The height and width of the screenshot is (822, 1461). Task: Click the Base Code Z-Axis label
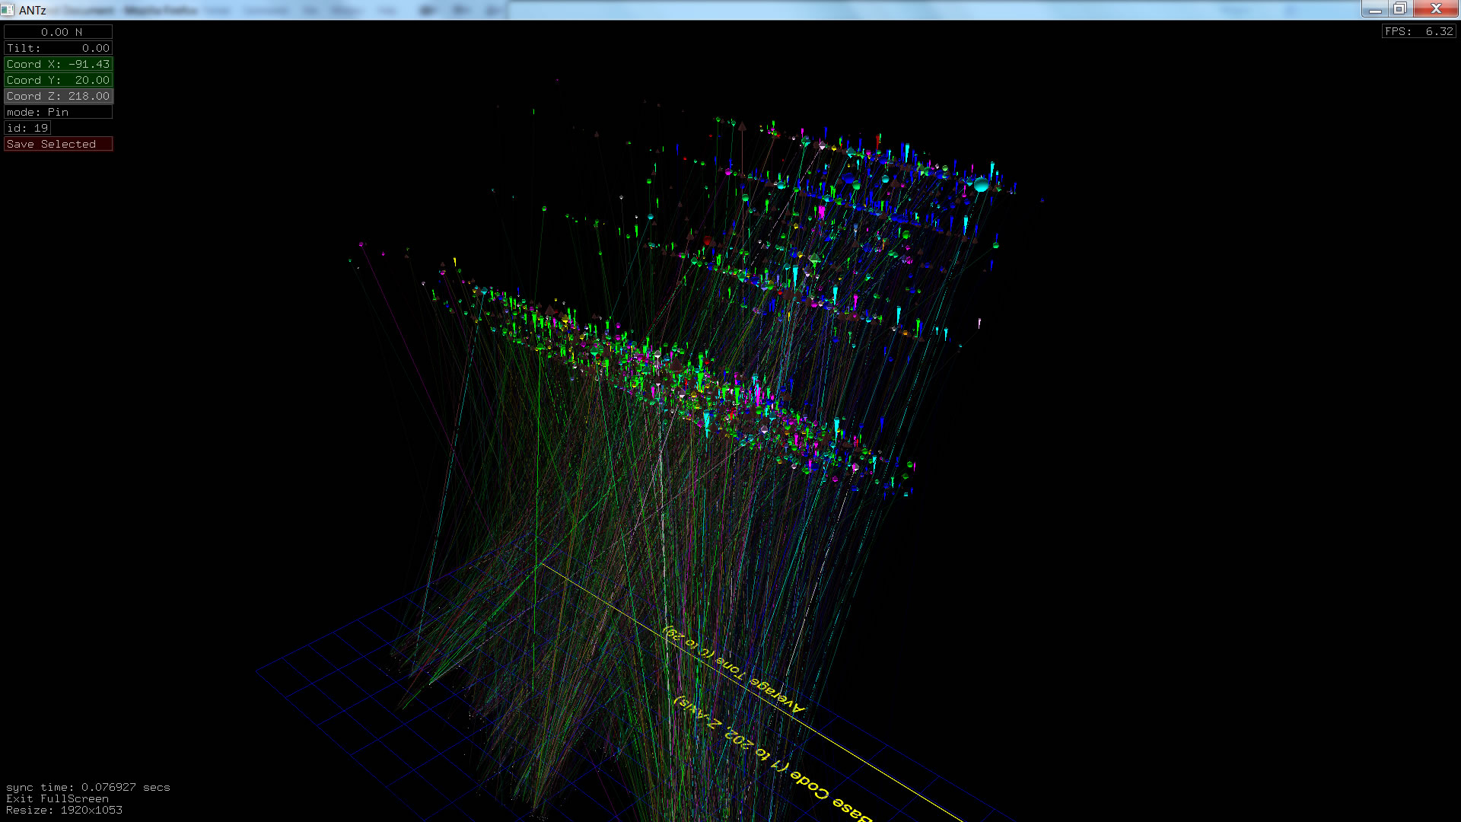coord(769,757)
